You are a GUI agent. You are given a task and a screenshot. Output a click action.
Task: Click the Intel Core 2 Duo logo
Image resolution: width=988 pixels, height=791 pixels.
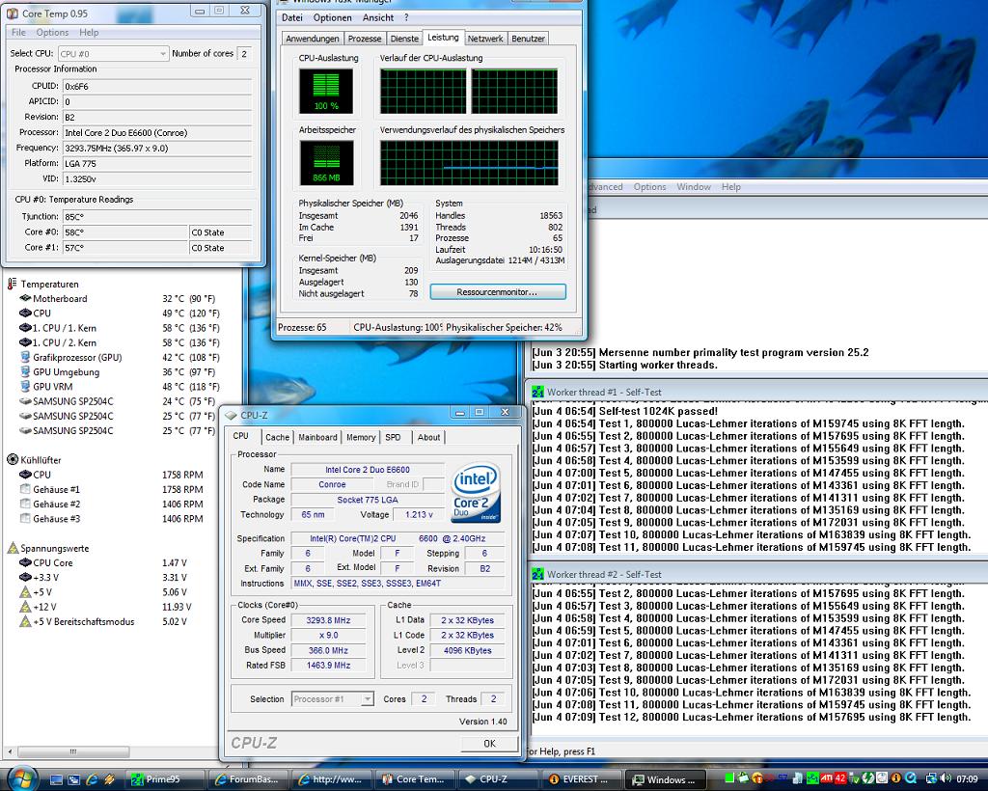click(477, 492)
